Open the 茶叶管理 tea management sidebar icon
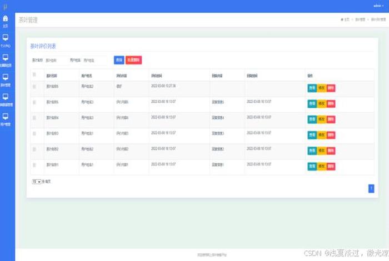The height and width of the screenshot is (261, 389). point(5,77)
